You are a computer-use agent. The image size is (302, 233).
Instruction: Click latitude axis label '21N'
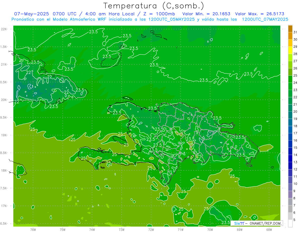pos(4,64)
